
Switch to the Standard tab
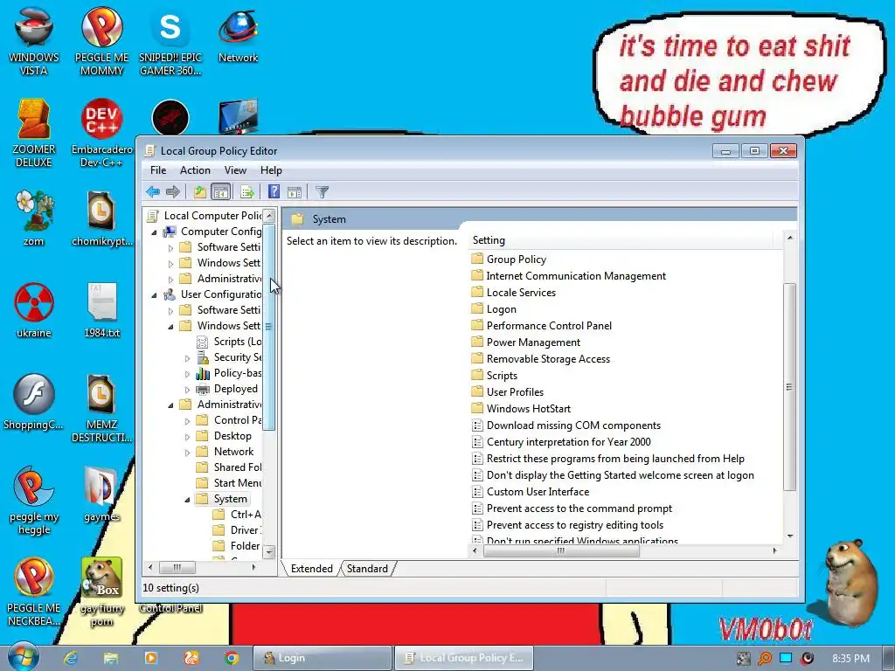coord(367,568)
